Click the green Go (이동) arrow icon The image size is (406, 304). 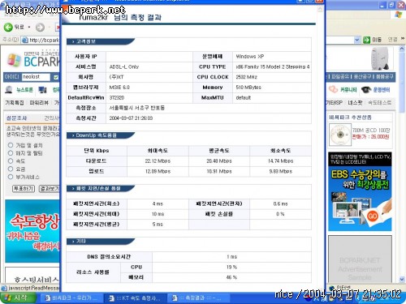(x=366, y=40)
